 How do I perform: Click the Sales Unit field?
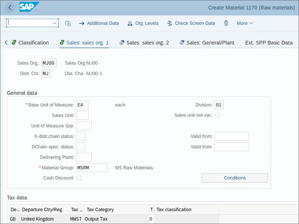click(x=82, y=115)
